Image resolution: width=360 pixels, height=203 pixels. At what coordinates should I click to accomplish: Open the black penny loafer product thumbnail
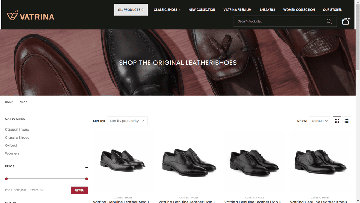pyautogui.click(x=123, y=161)
